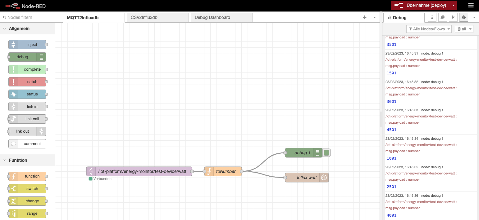479x220 pixels.
Task: Collapse the Allgemein palette category
Action: tap(5, 29)
